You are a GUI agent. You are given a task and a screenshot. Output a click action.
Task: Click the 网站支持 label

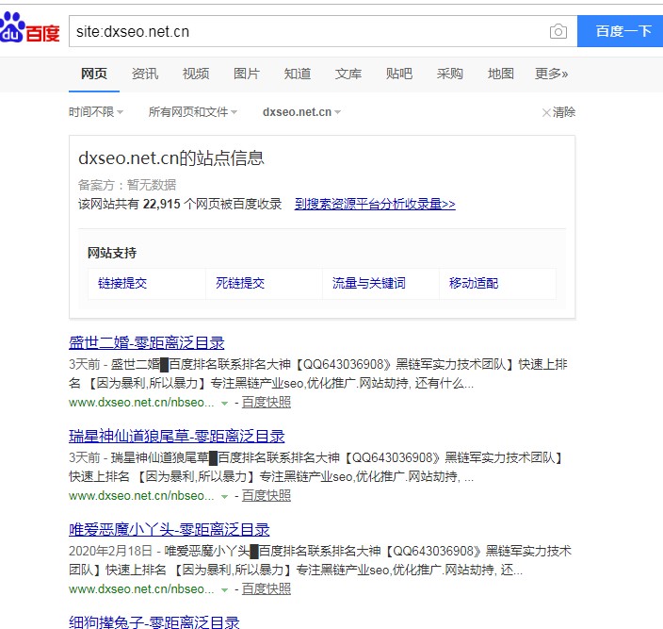(x=112, y=253)
